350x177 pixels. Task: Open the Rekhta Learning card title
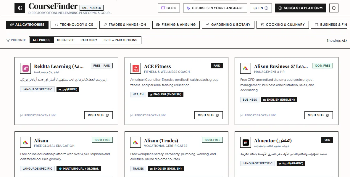(x=59, y=66)
